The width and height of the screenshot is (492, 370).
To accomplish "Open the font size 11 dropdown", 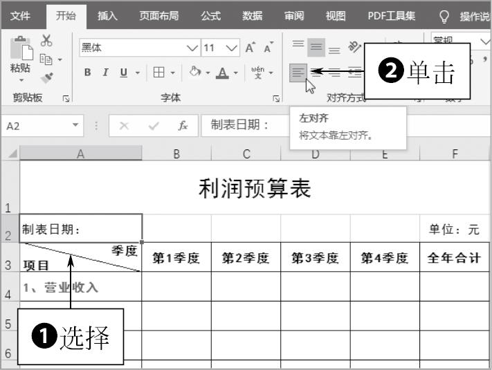I will (231, 48).
